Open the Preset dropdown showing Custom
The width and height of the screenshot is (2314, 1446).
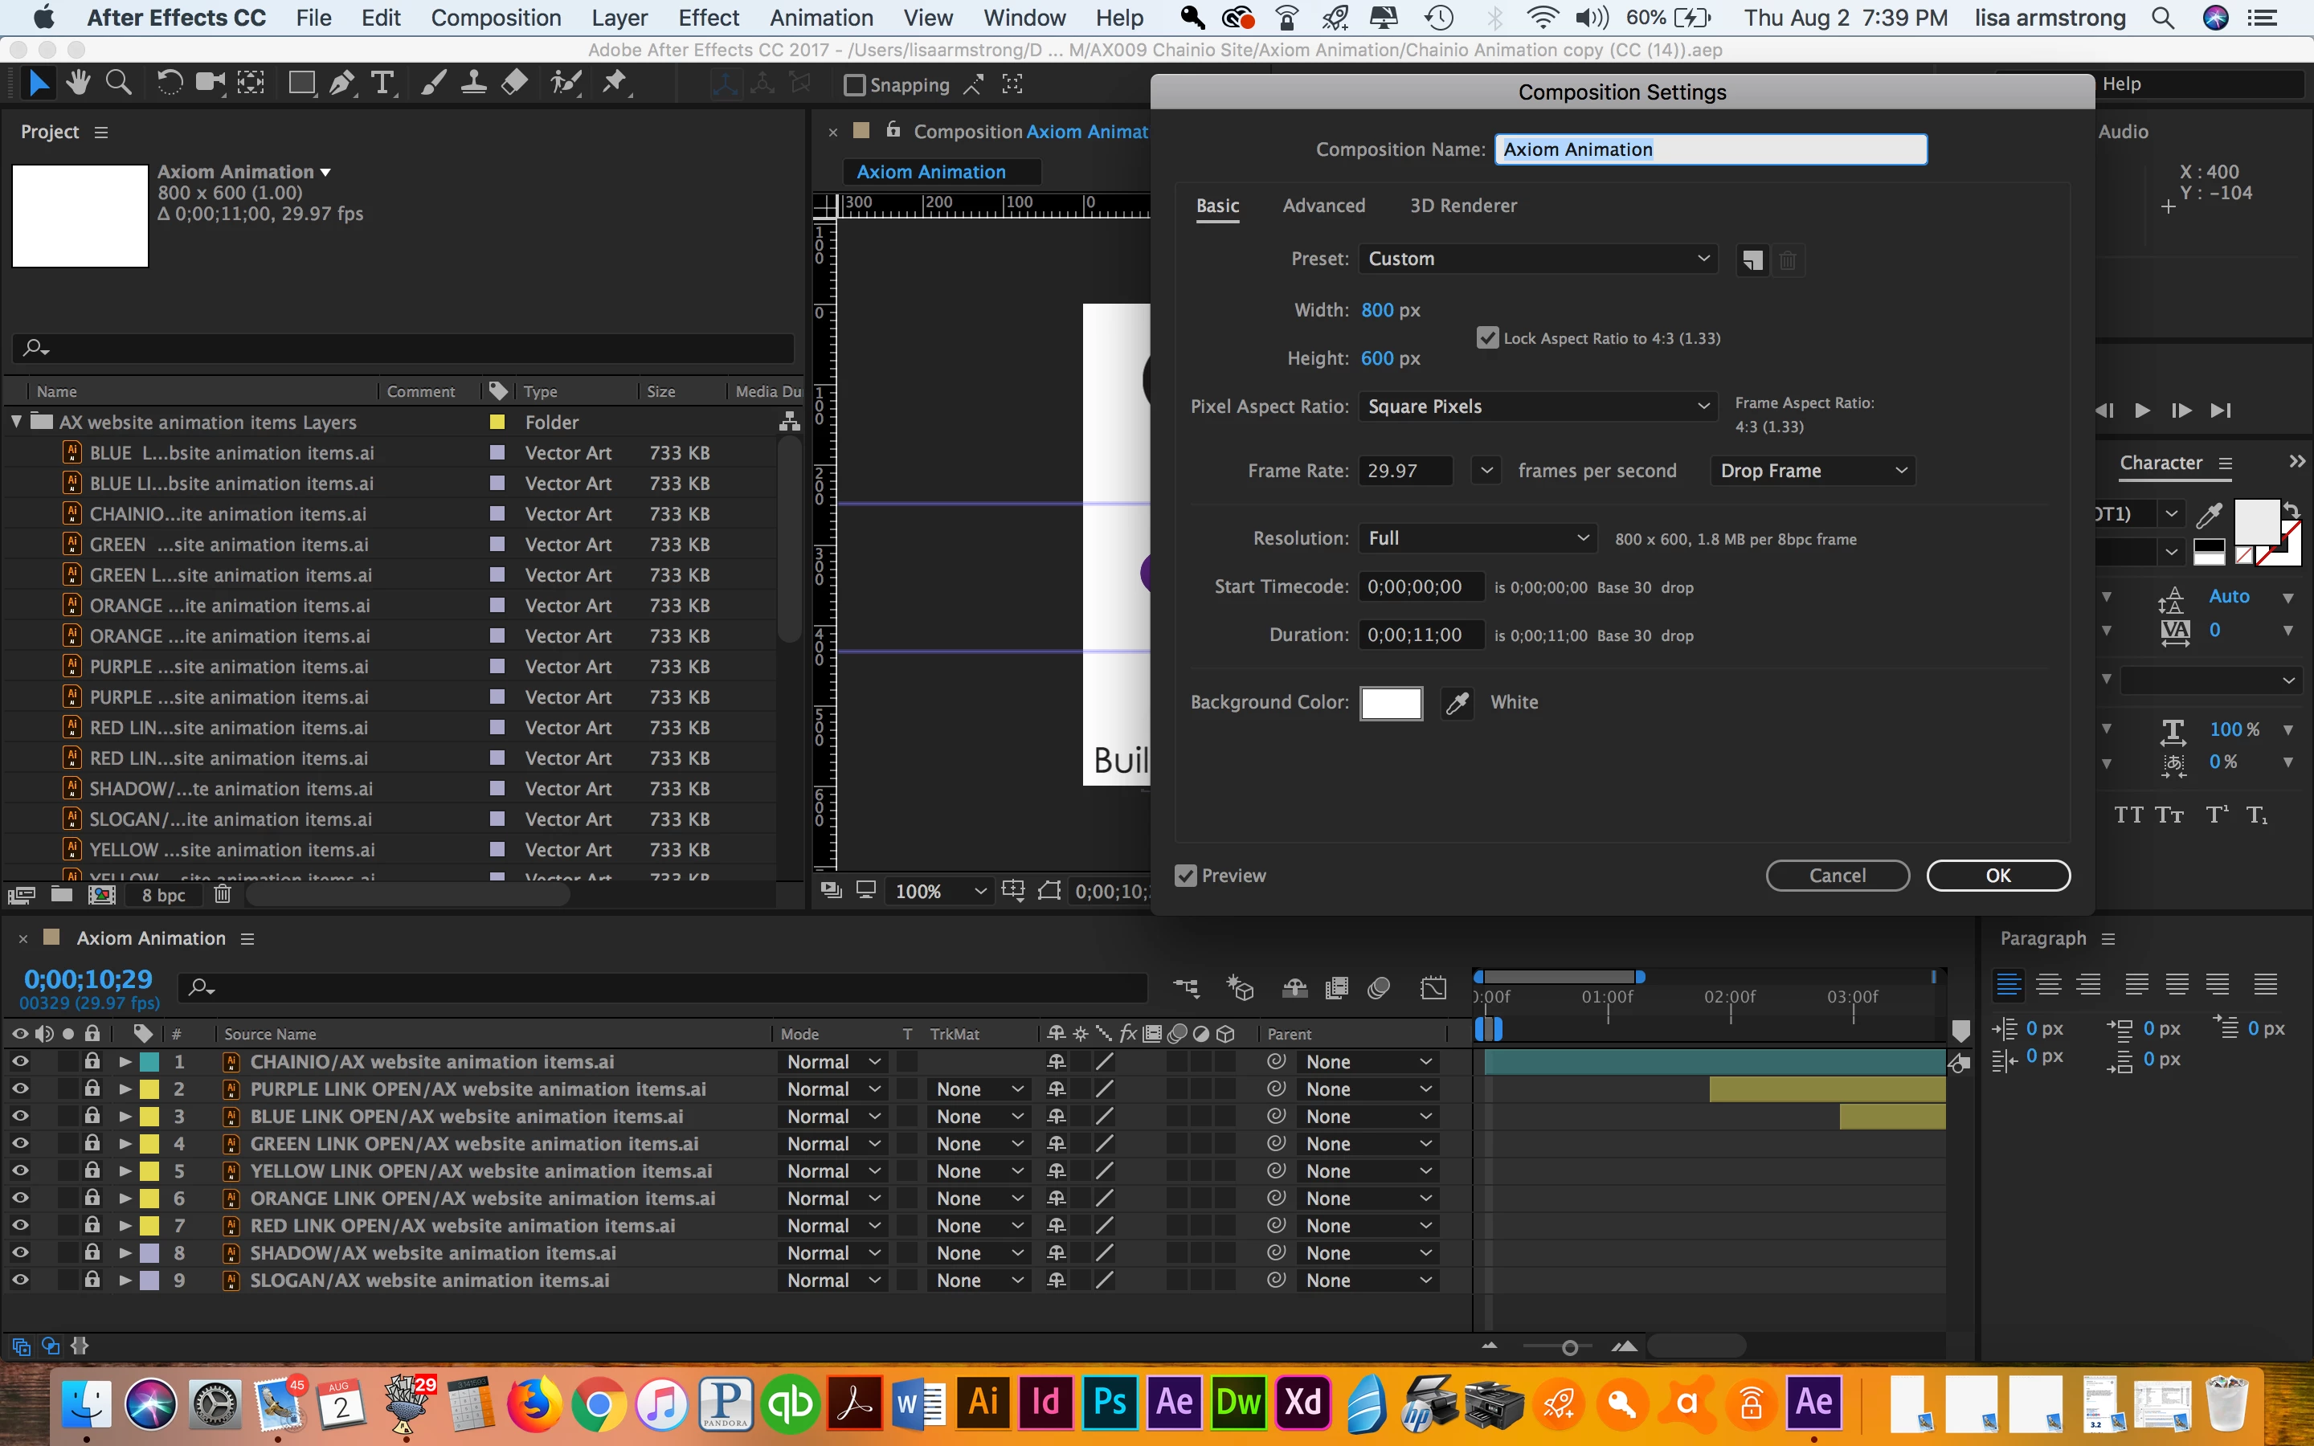(1538, 259)
